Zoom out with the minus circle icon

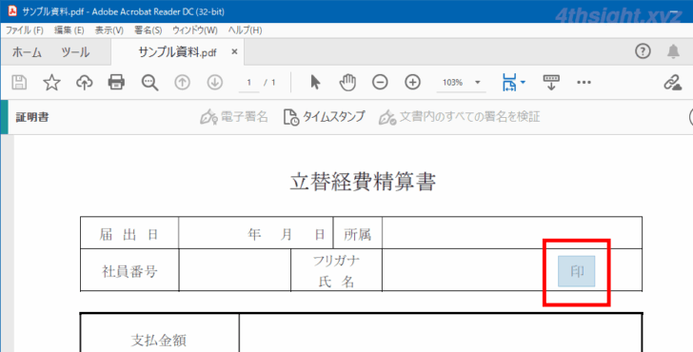tap(380, 83)
